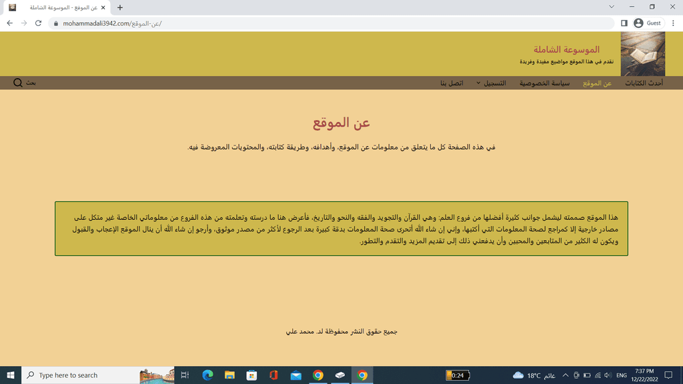Open the search highlights image in taskbar
Screen dimensions: 683x384
pyautogui.click(x=156, y=375)
